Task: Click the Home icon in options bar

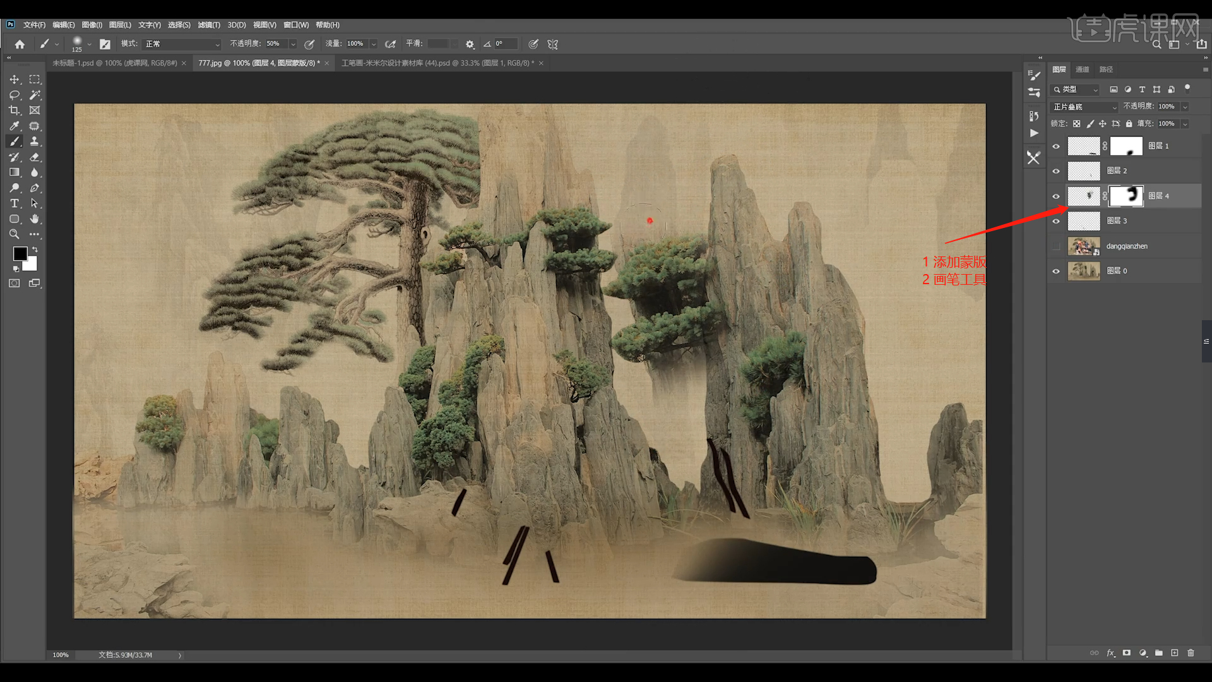Action: point(20,44)
